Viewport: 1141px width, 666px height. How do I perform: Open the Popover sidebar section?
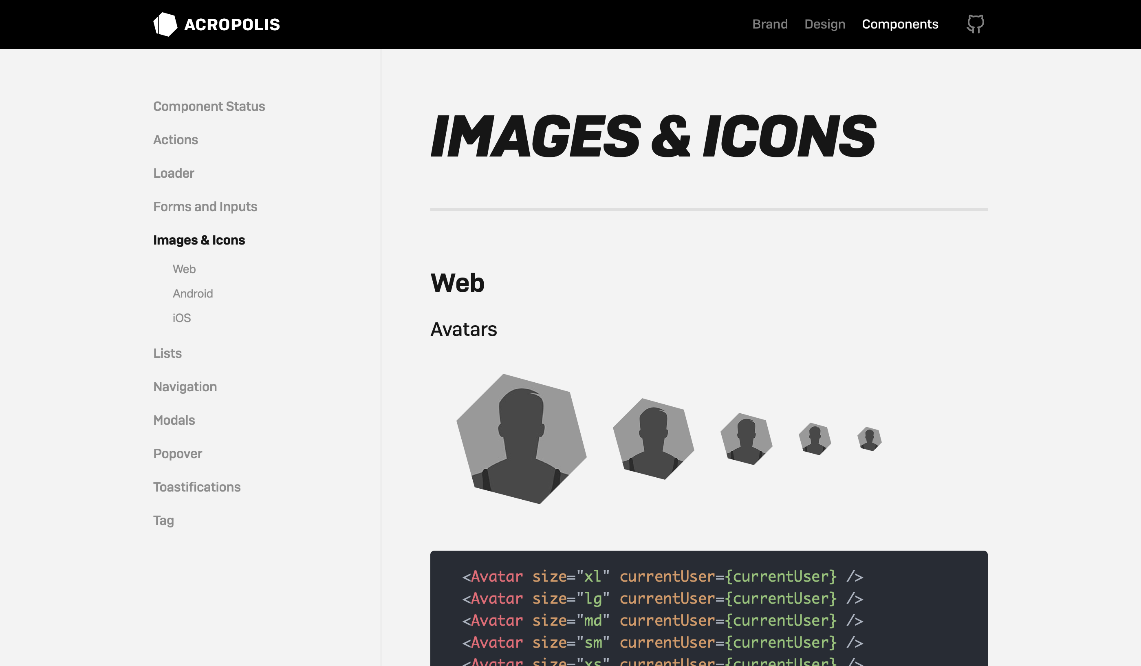pos(178,454)
